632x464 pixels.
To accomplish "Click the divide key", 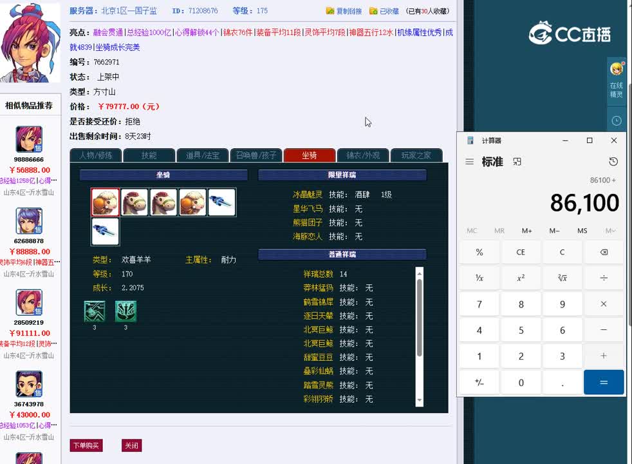I will pyautogui.click(x=604, y=278).
